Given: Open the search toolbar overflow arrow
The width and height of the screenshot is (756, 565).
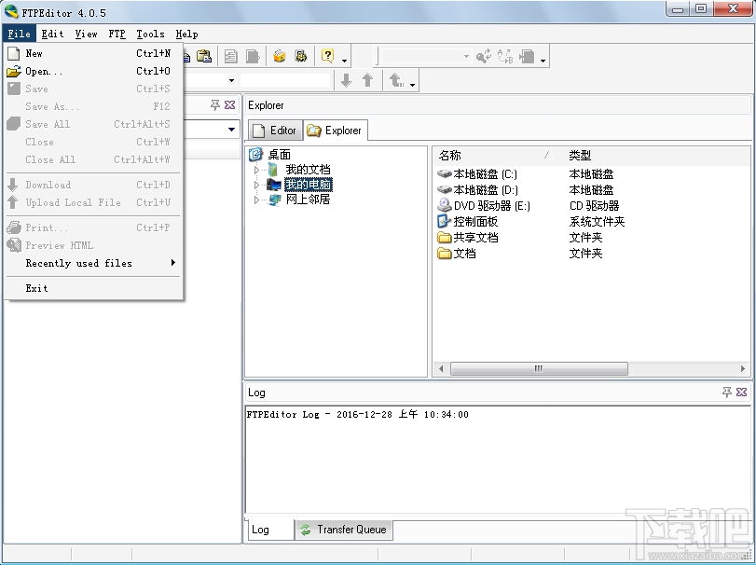Looking at the screenshot, I should click(543, 61).
